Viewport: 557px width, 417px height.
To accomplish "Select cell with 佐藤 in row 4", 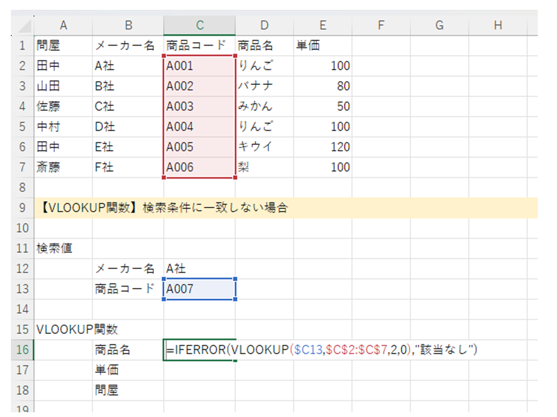I will (63, 106).
